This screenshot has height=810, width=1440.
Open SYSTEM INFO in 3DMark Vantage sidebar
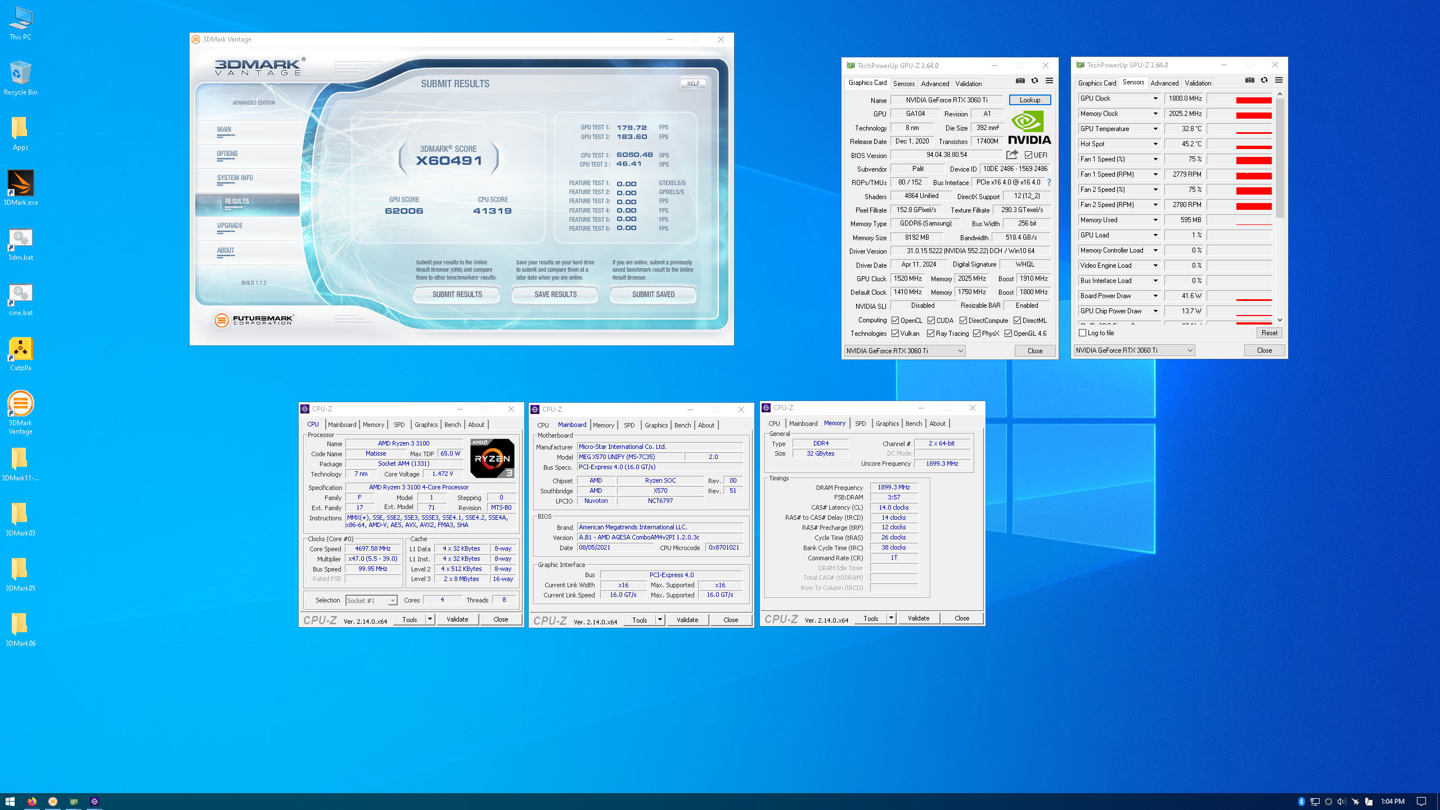coord(235,178)
